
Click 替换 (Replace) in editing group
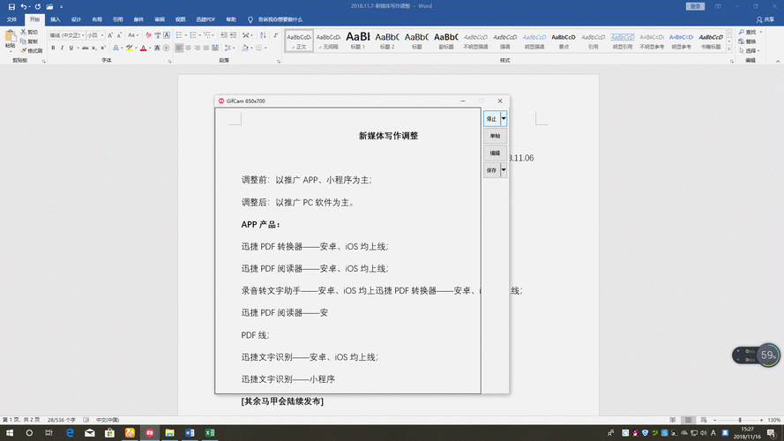tap(748, 41)
